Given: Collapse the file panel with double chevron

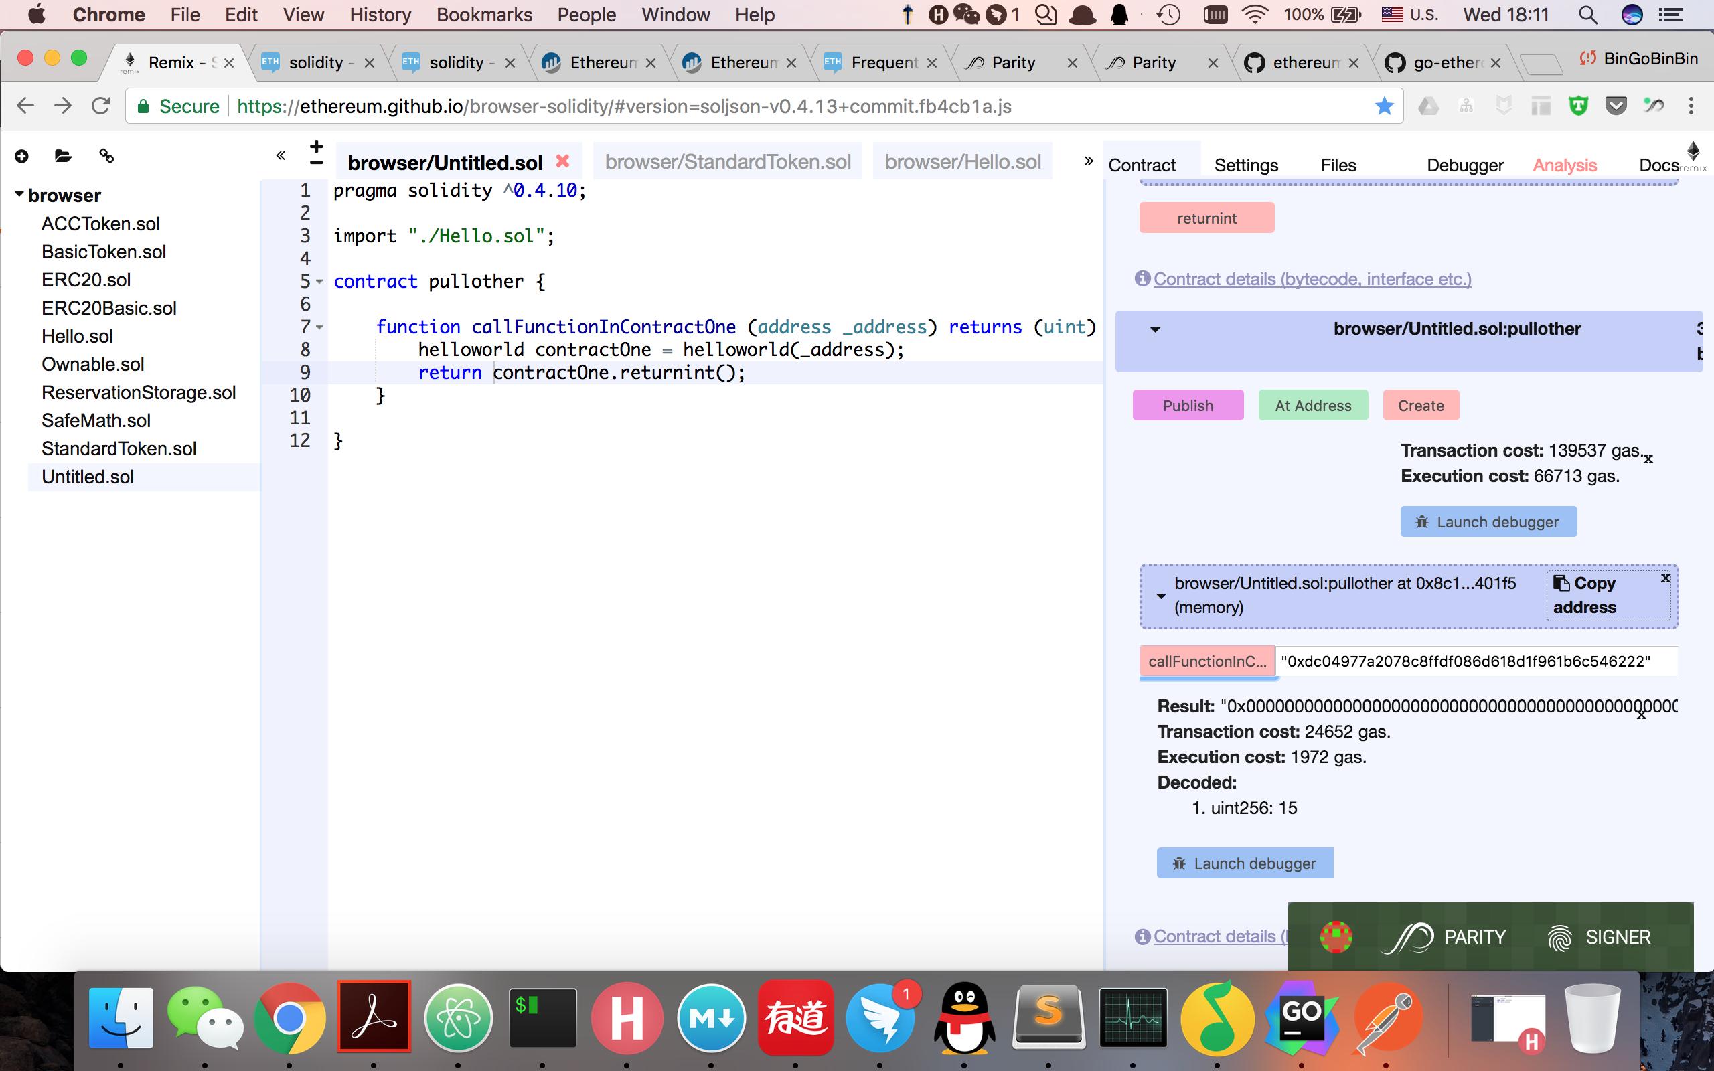Looking at the screenshot, I should 281,156.
